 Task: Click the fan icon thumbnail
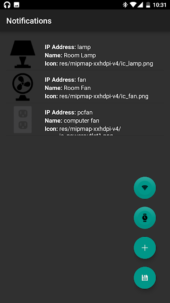coord(23,87)
